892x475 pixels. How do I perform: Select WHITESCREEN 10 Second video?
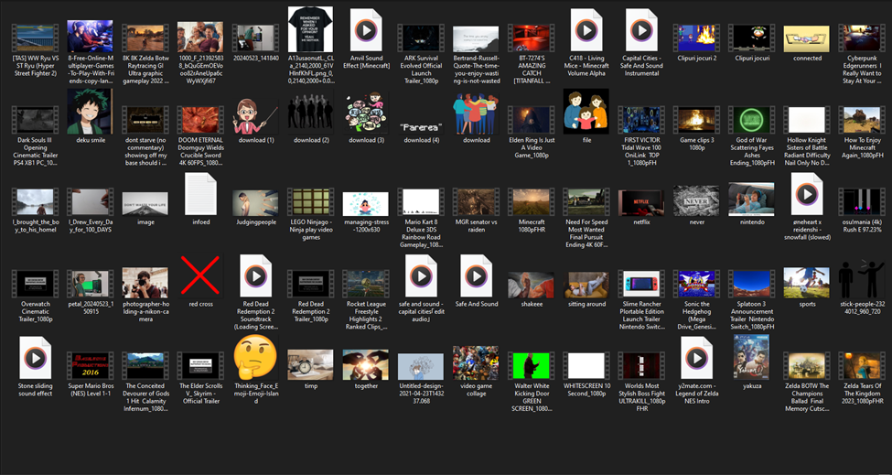tap(586, 366)
